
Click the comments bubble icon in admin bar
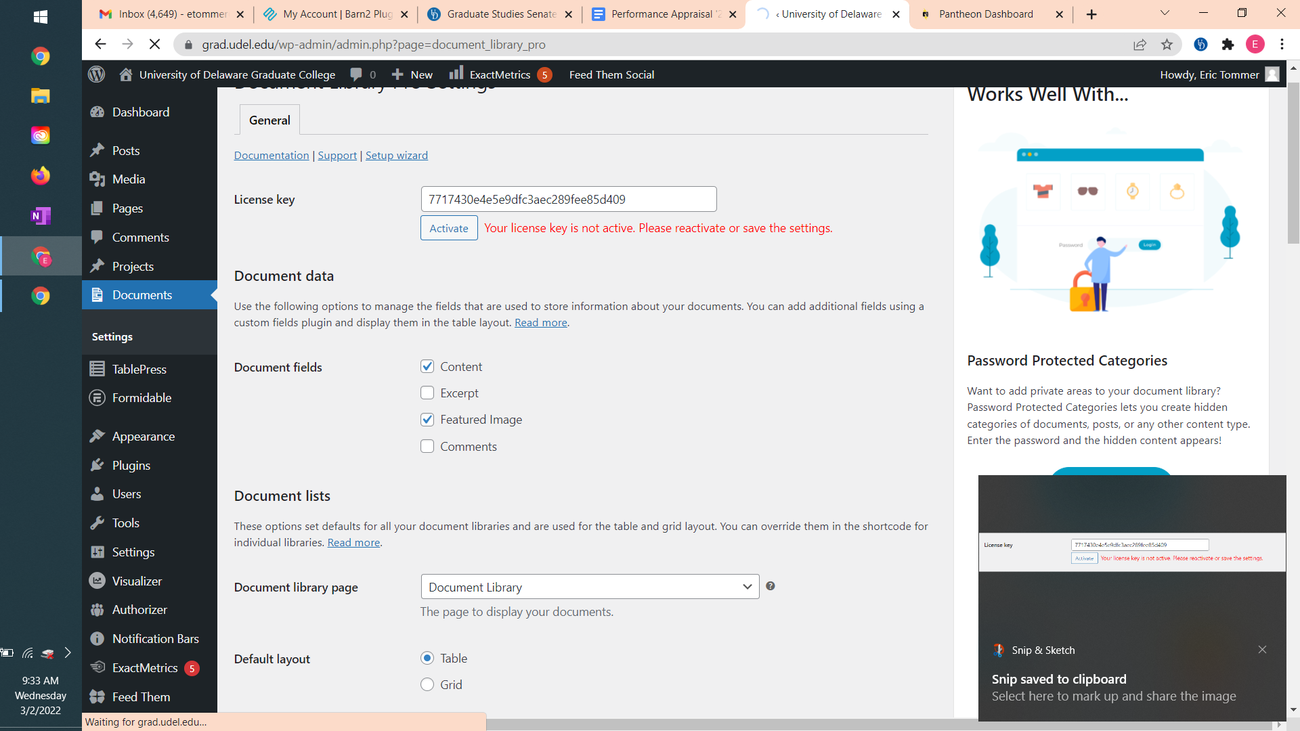pyautogui.click(x=356, y=74)
